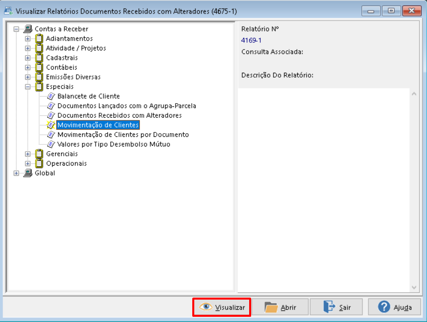The height and width of the screenshot is (322, 427).
Task: Click the Documentos Recebidos com Alteradores report icon
Action: [51, 115]
